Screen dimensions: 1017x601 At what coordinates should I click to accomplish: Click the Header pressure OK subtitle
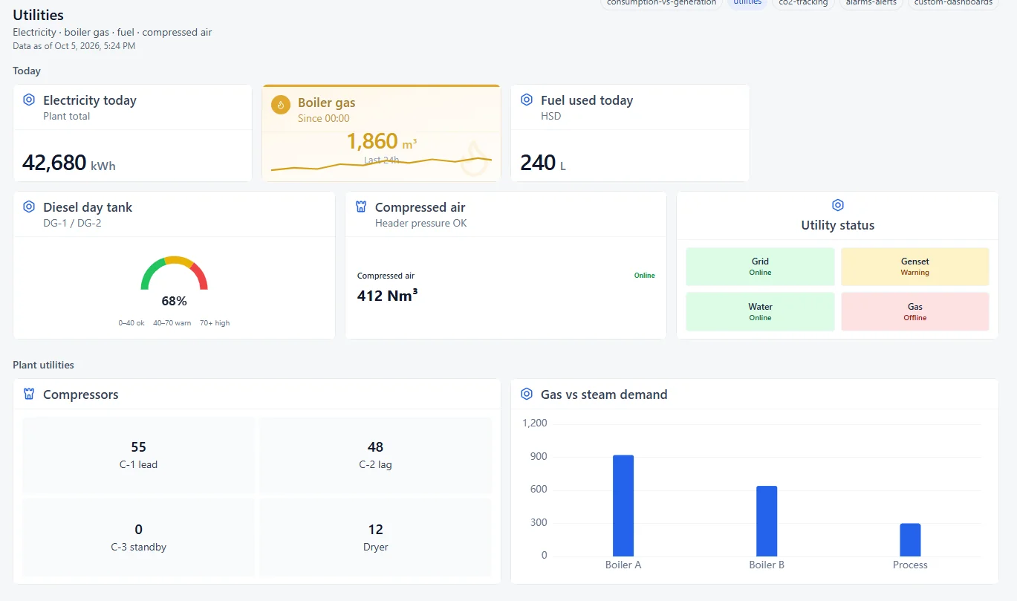click(420, 223)
